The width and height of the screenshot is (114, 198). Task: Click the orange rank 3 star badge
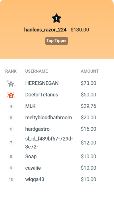(x=11, y=95)
